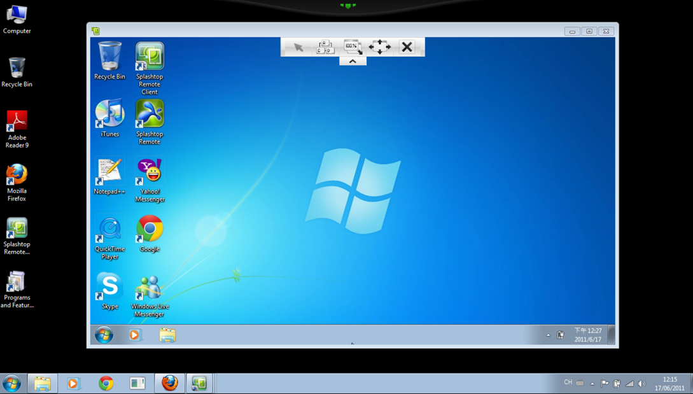
Task: Click the X disconnect button in Splashtop toolbar
Action: (407, 47)
